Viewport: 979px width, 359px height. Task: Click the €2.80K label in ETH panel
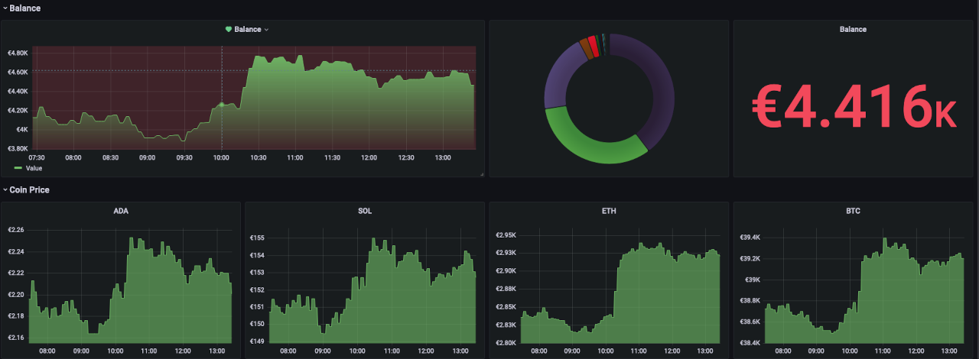click(x=506, y=342)
